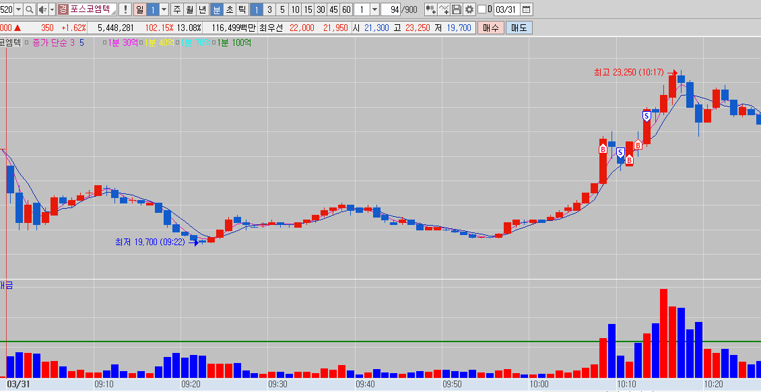Screen dimensions: 761x392
Task: Toggle the 1분 30억 indicator checkbox
Action: tap(105, 42)
